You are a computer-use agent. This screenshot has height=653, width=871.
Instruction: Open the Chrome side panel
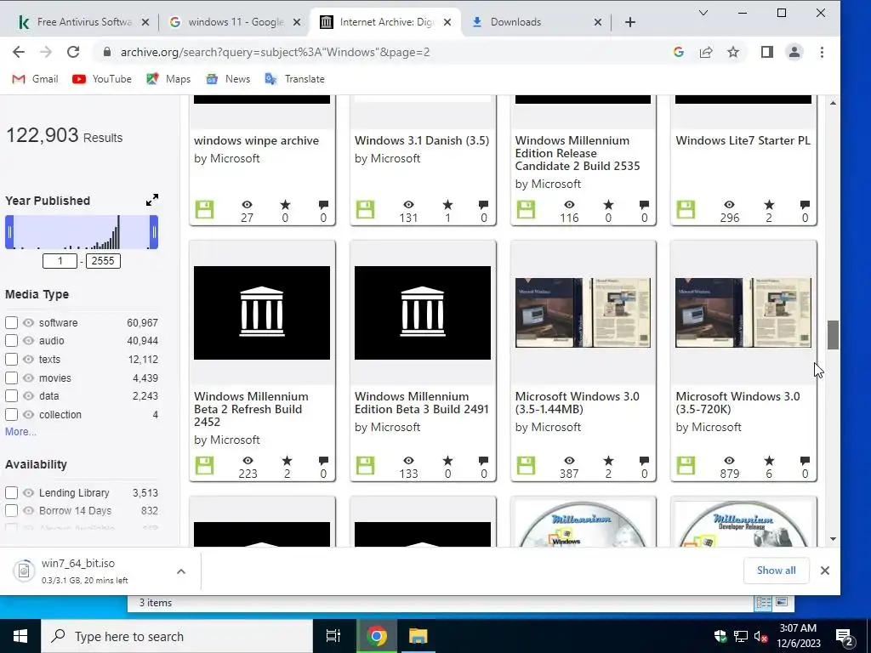(767, 52)
